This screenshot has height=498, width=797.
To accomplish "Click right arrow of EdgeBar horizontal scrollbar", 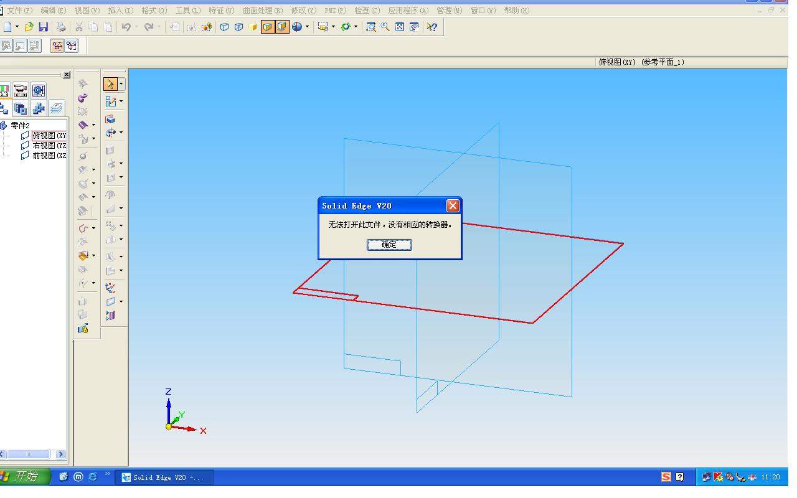I will pos(60,454).
